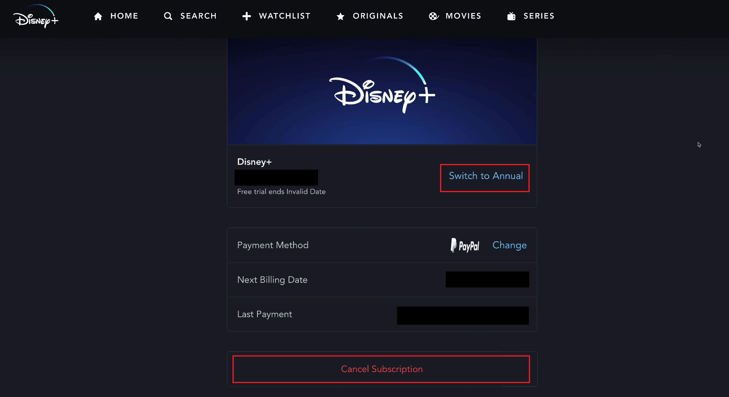Click the Originals star icon
Viewport: 729px width, 397px height.
click(x=340, y=16)
